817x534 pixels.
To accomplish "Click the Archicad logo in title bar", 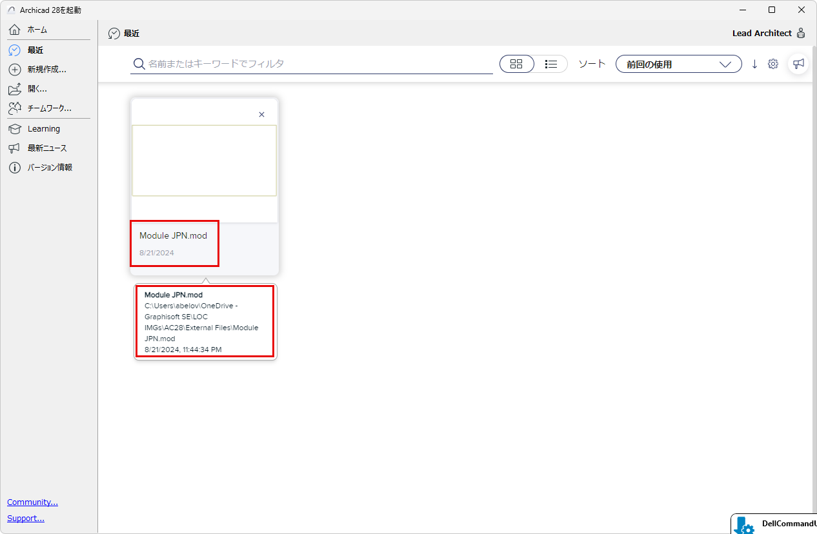I will click(11, 10).
